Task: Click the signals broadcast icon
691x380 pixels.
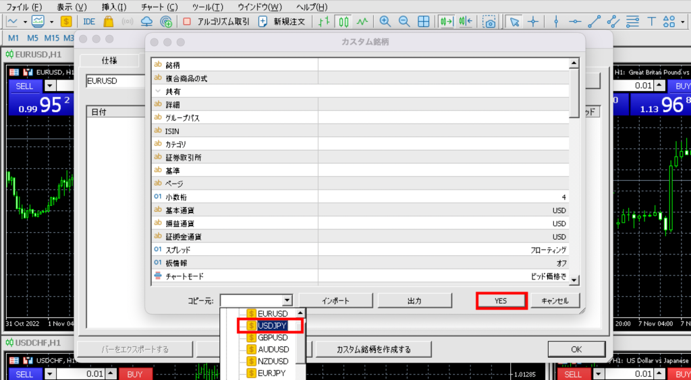Action: 128,21
